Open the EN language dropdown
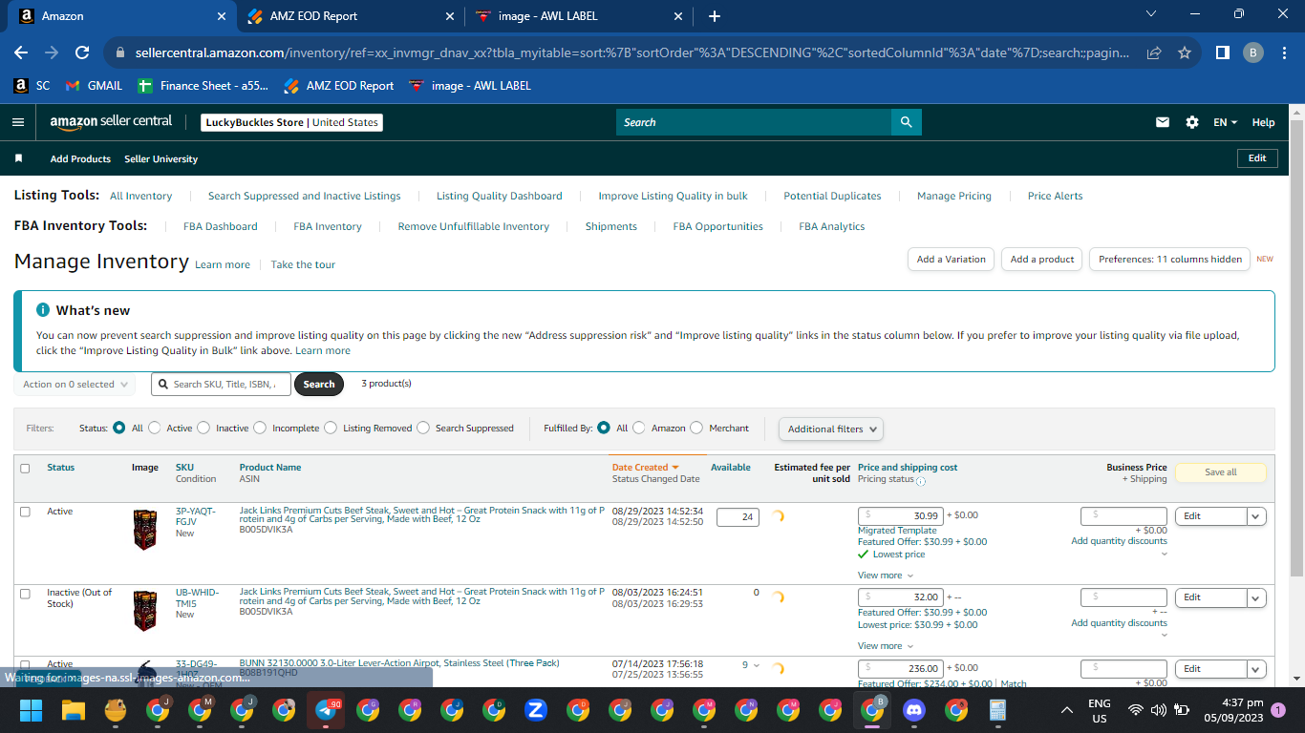 pyautogui.click(x=1225, y=122)
